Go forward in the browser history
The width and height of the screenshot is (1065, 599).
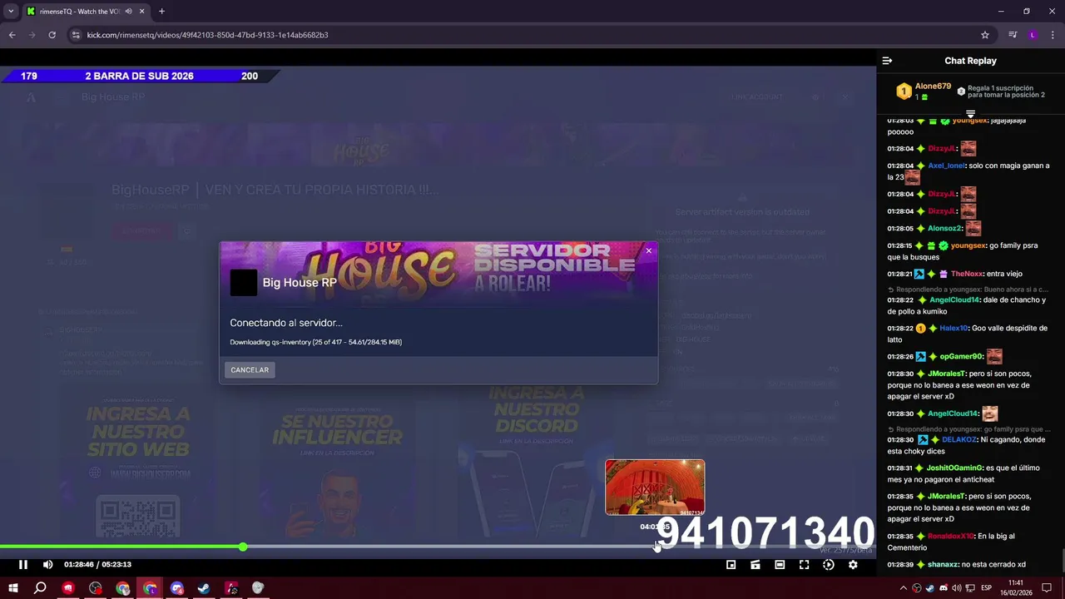point(32,35)
